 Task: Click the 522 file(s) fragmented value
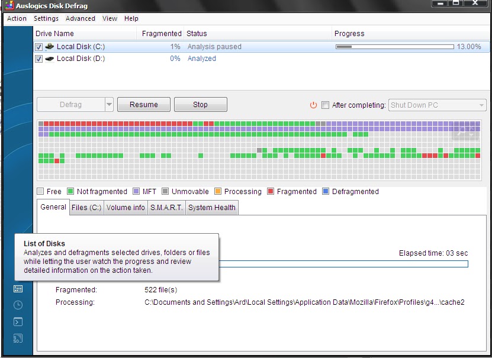(x=160, y=290)
